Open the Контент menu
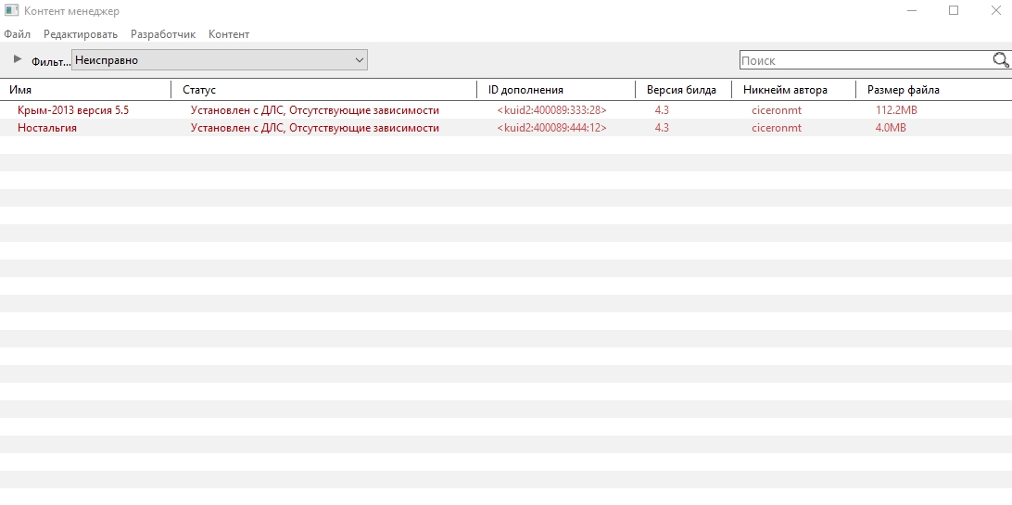 (x=229, y=34)
